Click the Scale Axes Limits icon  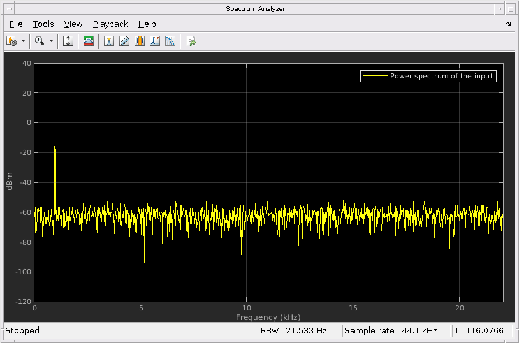[x=69, y=41]
